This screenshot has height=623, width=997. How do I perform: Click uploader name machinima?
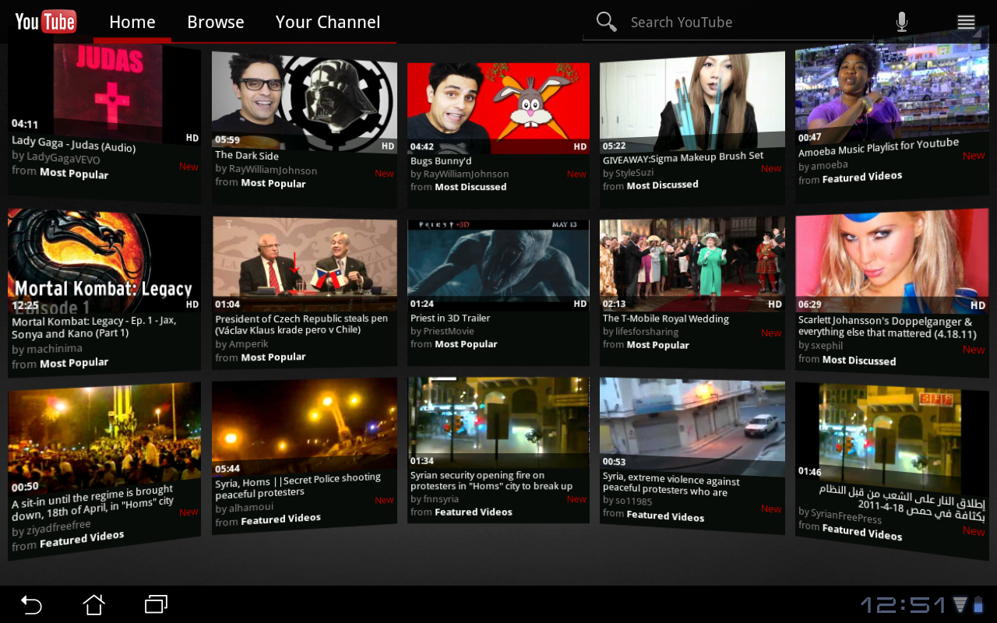point(55,348)
